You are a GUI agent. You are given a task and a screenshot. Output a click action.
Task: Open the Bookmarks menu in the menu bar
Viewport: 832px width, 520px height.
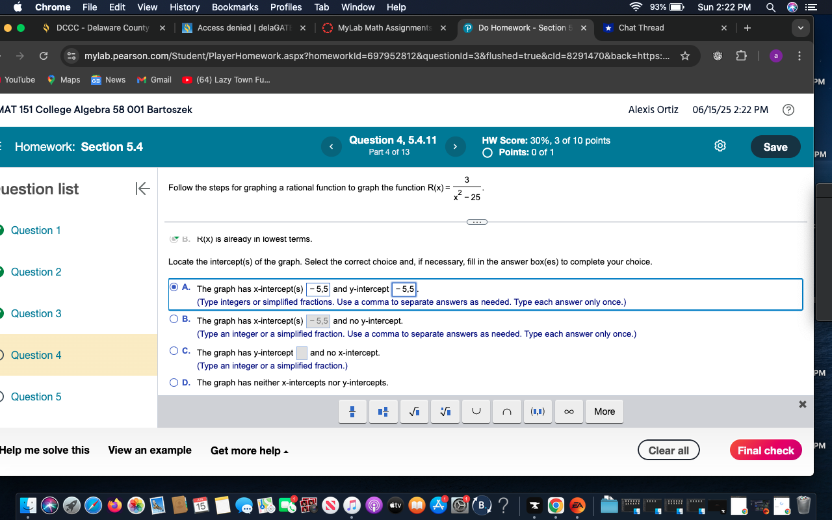pos(235,7)
